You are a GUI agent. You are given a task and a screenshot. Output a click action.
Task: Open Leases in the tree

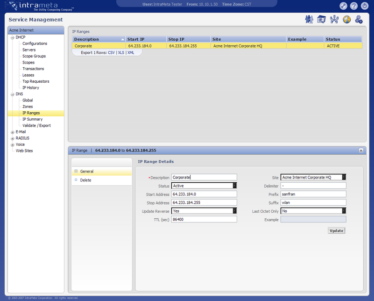(28, 75)
